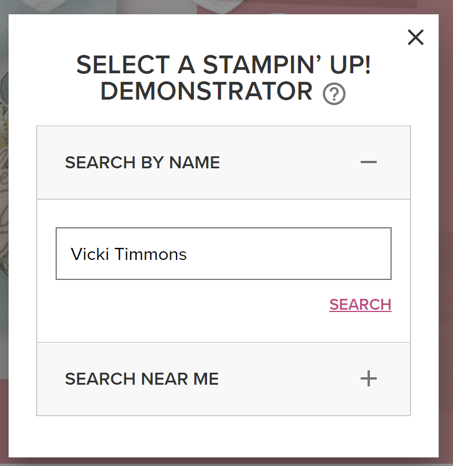Dismiss the popup with the X icon
Viewport: 453px width, 466px height.
pos(415,37)
